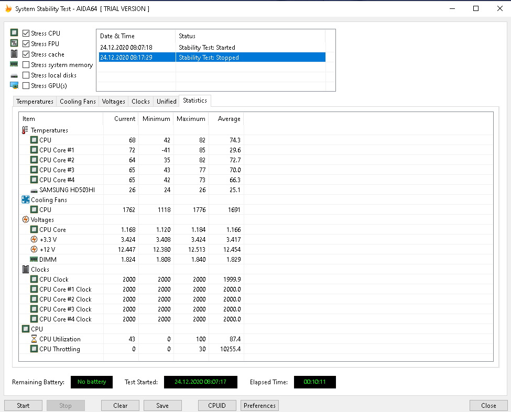The image size is (511, 412).
Task: Click the thermometer icon beside Temperatures
Action: click(x=25, y=130)
